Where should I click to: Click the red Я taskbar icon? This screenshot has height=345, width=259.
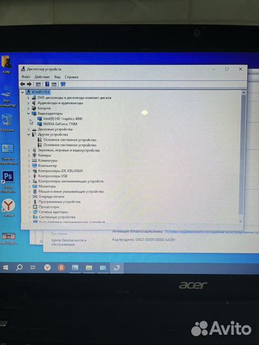click(61, 268)
